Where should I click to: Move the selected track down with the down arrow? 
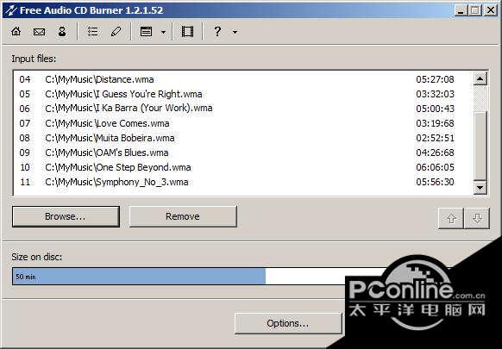pos(477,219)
